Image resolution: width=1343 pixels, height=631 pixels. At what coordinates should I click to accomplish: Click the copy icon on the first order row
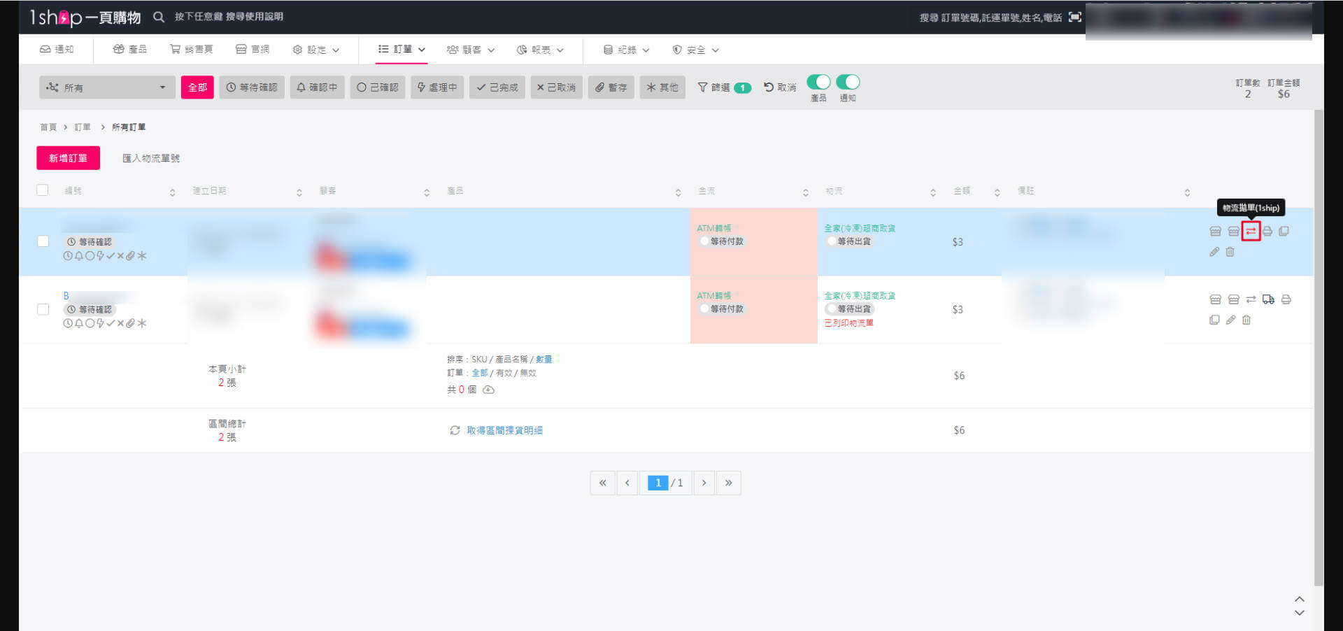1284,231
